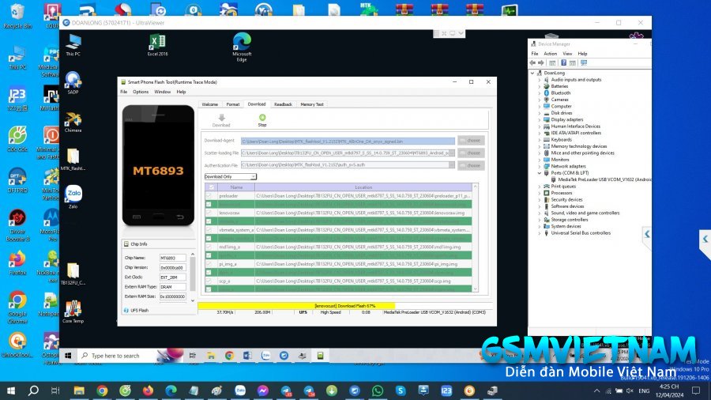Toggle vbmeta_system_a partition checkbox
The image size is (711, 400).
[x=209, y=230]
